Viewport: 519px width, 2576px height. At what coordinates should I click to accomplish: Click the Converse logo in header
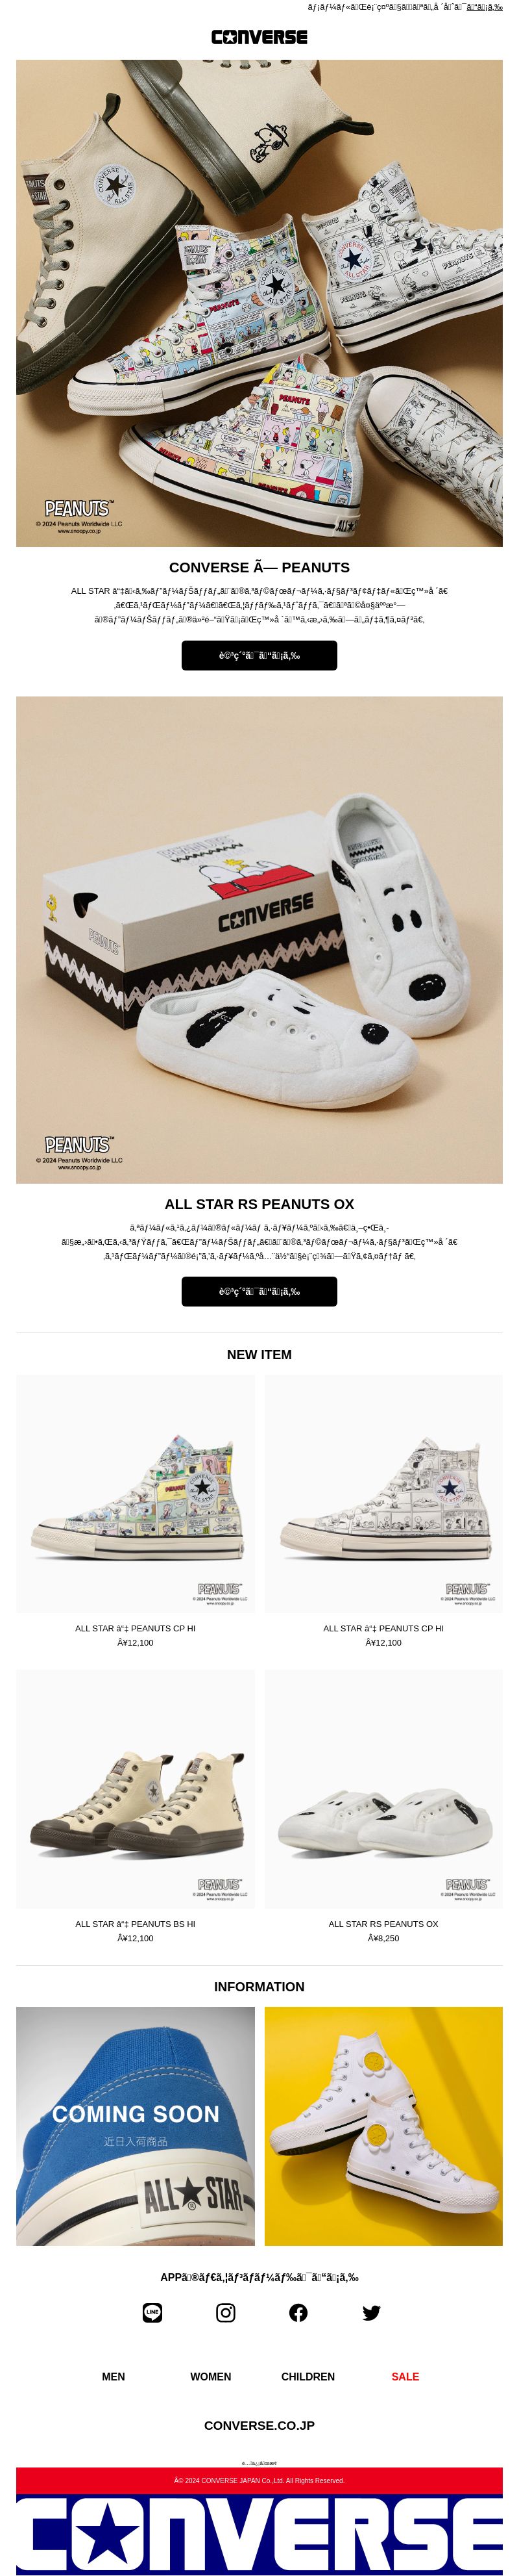pyautogui.click(x=259, y=37)
